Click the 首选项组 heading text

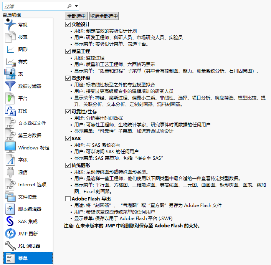click(12, 15)
